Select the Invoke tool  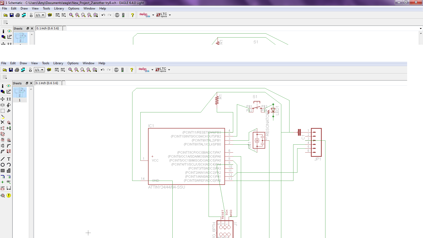[x=9, y=152]
